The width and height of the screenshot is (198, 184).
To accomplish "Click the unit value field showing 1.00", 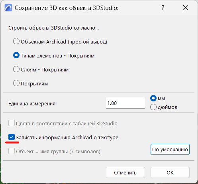I will tap(125, 103).
